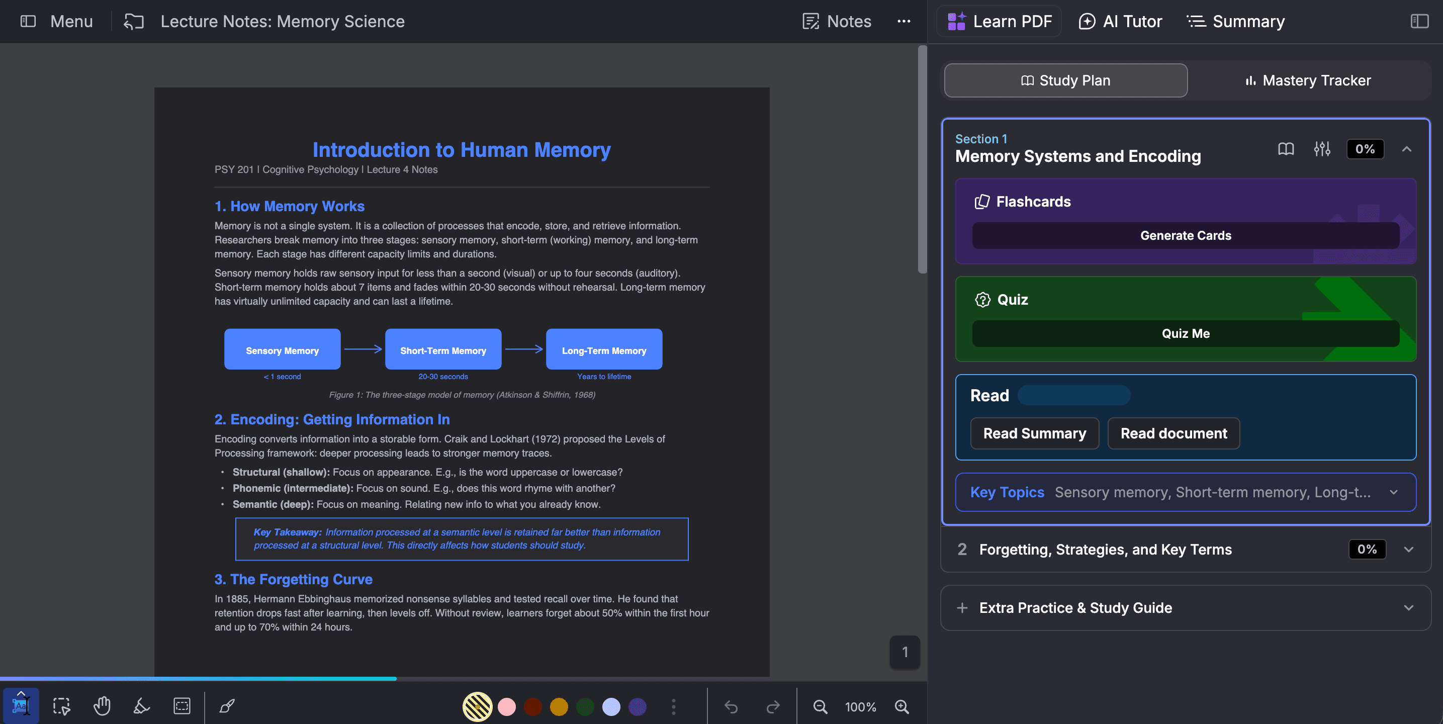Open the three-dot more options menu
1443x724 pixels.
[x=904, y=21]
